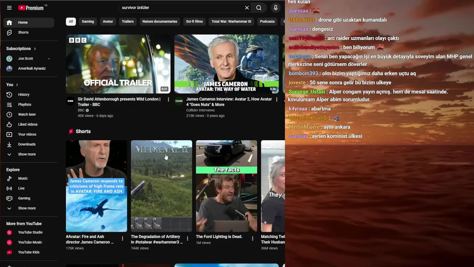Open Playlists in sidebar
The width and height of the screenshot is (474, 267).
(29, 105)
